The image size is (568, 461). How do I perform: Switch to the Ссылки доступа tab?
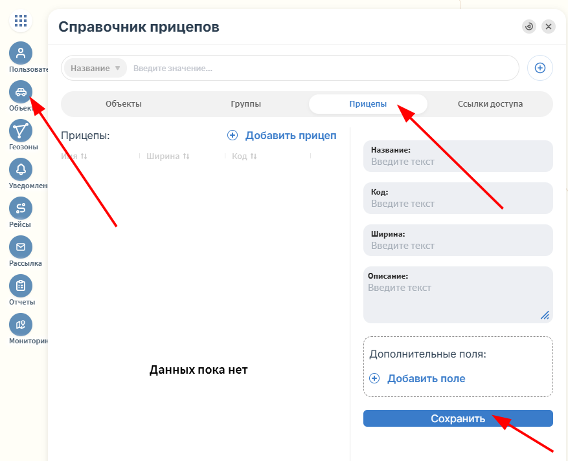pyautogui.click(x=490, y=103)
